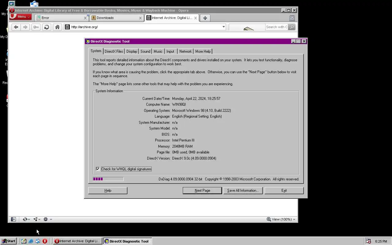
Task: Minimize the DirectX Diagnostic Tool window
Action: (293, 41)
